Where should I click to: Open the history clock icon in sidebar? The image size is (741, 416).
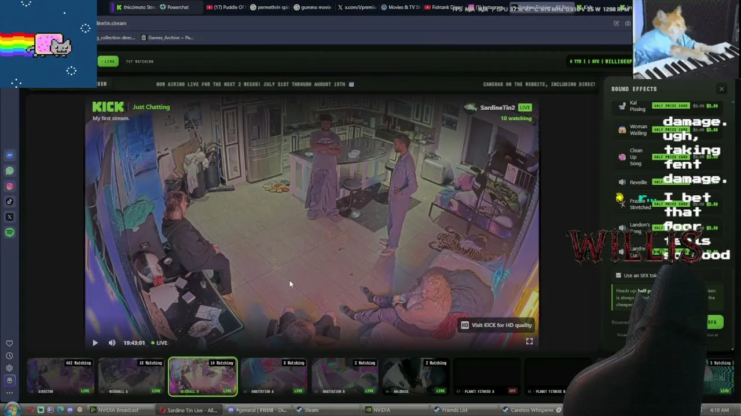pos(9,356)
